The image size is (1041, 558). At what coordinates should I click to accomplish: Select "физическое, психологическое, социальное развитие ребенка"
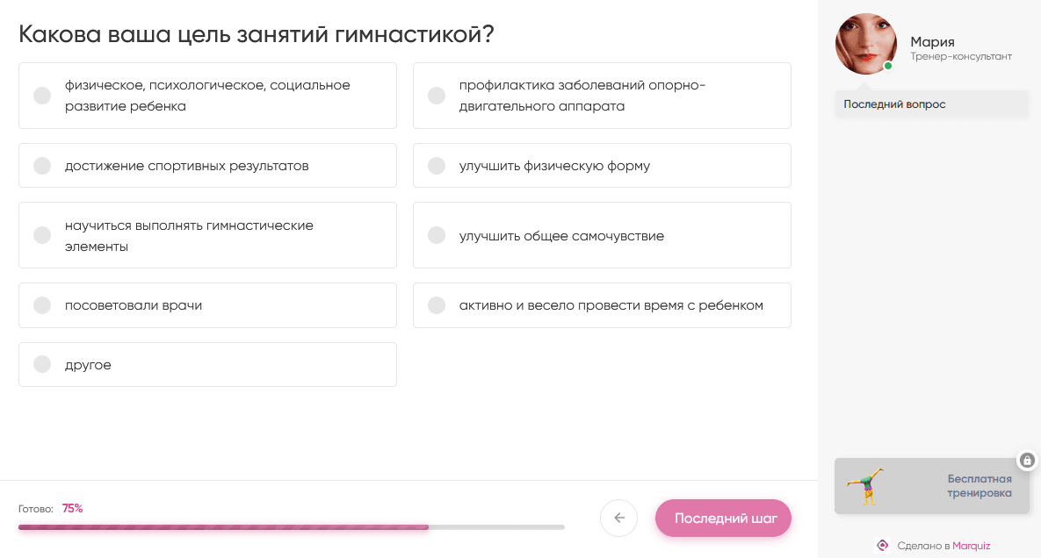click(42, 96)
